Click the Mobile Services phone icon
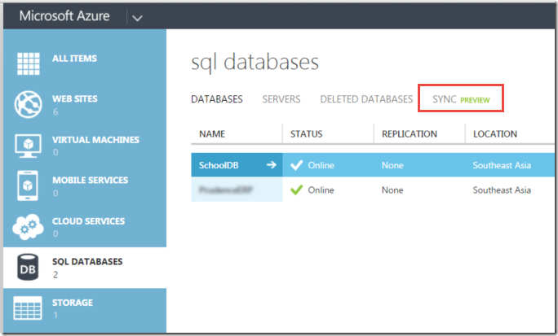The image size is (558, 336). tap(28, 185)
